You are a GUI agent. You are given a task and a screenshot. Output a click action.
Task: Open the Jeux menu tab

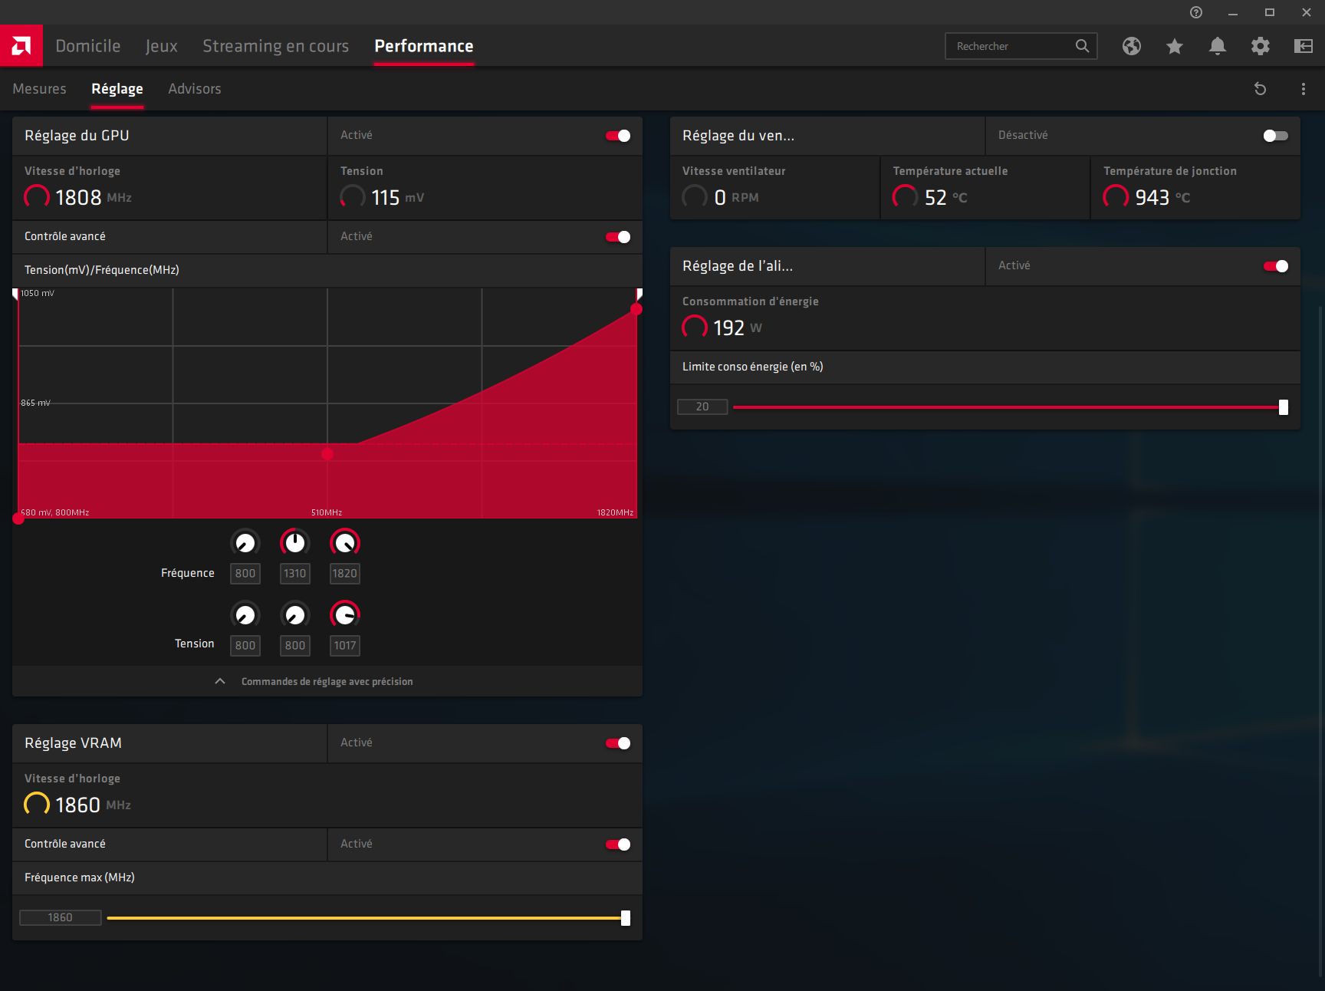click(161, 46)
